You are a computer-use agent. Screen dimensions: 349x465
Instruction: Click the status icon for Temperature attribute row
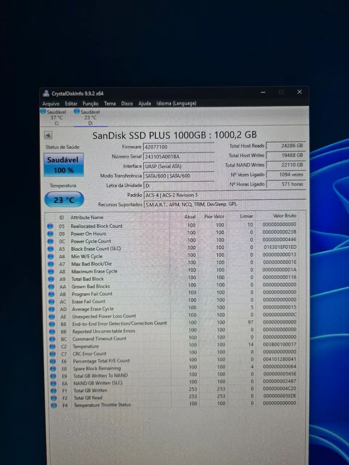(53, 347)
